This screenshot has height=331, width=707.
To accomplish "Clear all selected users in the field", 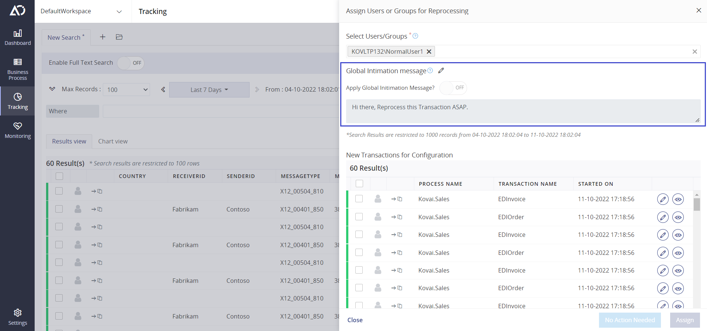I will 694,51.
